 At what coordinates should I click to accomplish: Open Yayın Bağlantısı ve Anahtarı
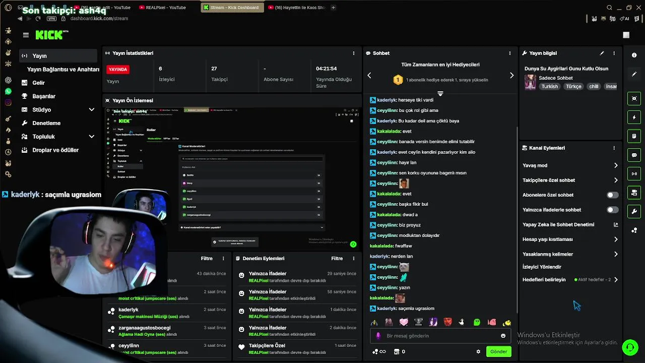[63, 70]
